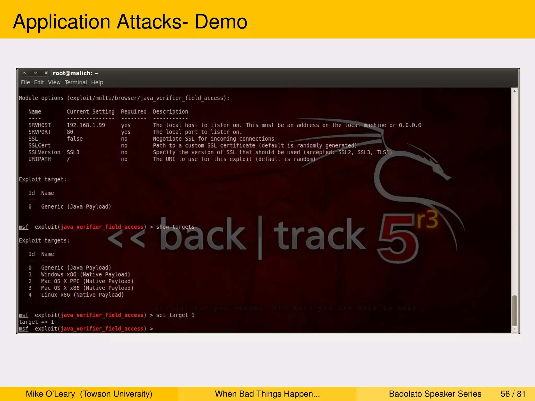Click the slide title 'Application Attacks- Demo'

coord(130,22)
